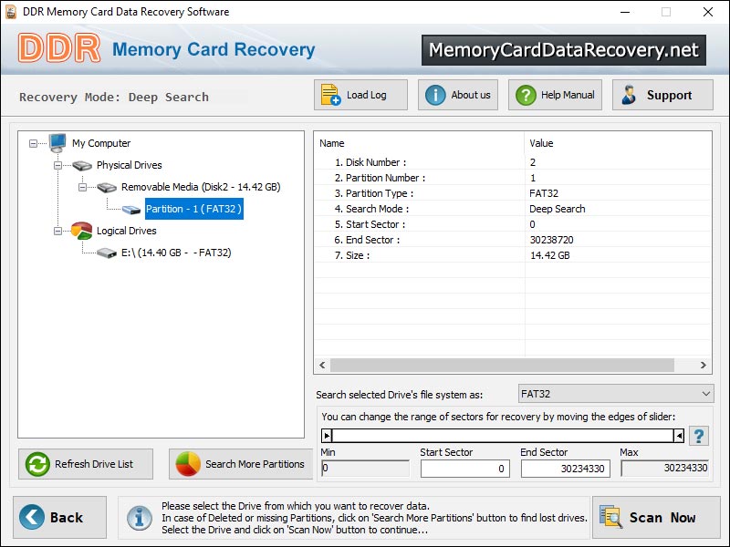Select E:\ logical drive entry
This screenshot has width=730, height=547.
click(176, 253)
